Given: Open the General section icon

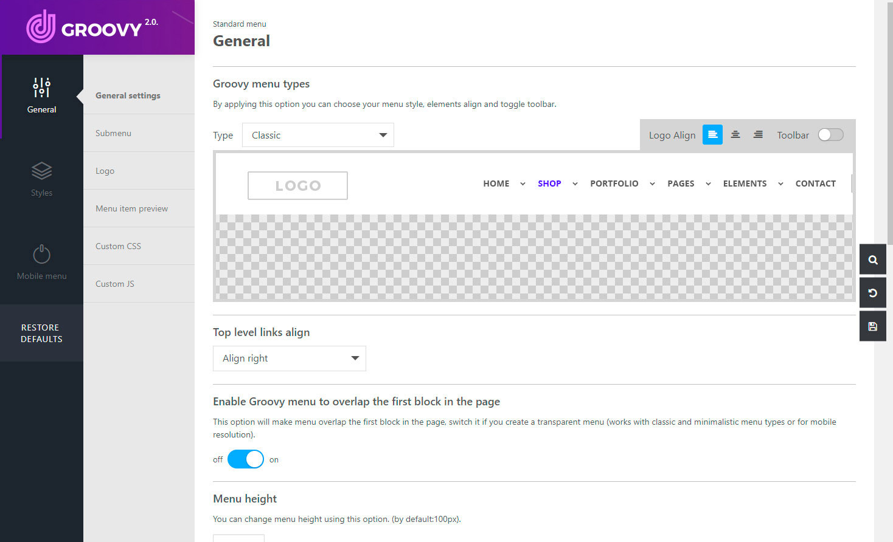Looking at the screenshot, I should tap(41, 88).
